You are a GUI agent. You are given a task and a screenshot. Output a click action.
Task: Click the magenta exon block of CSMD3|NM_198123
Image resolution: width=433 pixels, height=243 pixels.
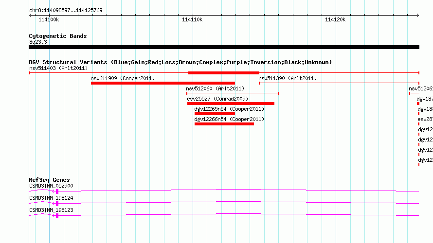pyautogui.click(x=57, y=216)
